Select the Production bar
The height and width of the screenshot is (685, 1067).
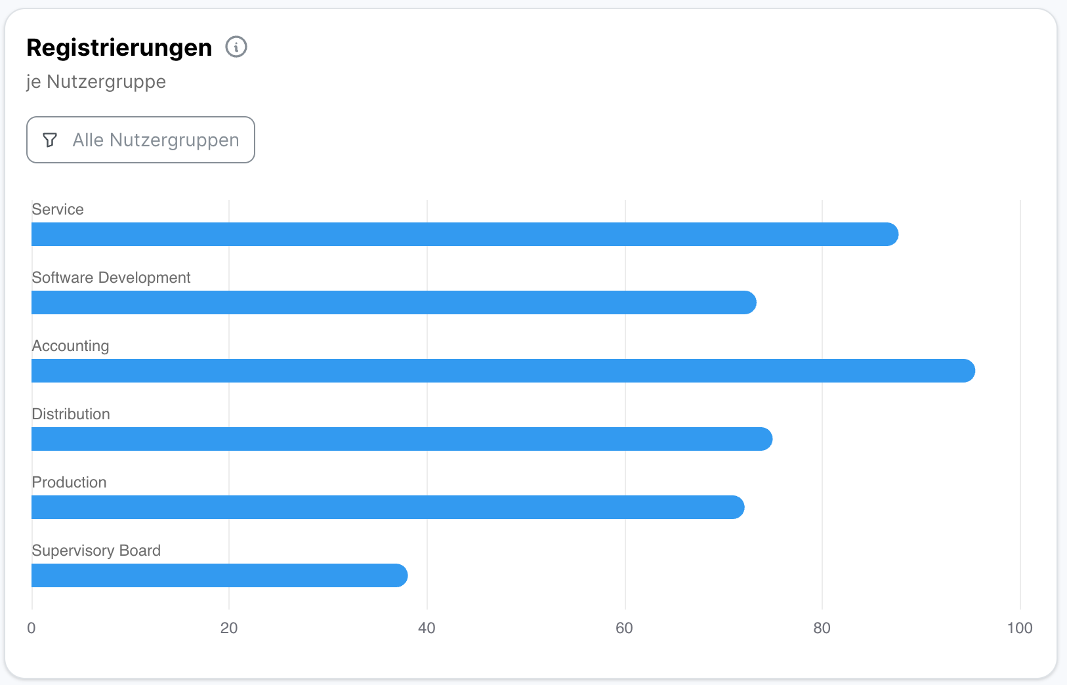tap(387, 507)
